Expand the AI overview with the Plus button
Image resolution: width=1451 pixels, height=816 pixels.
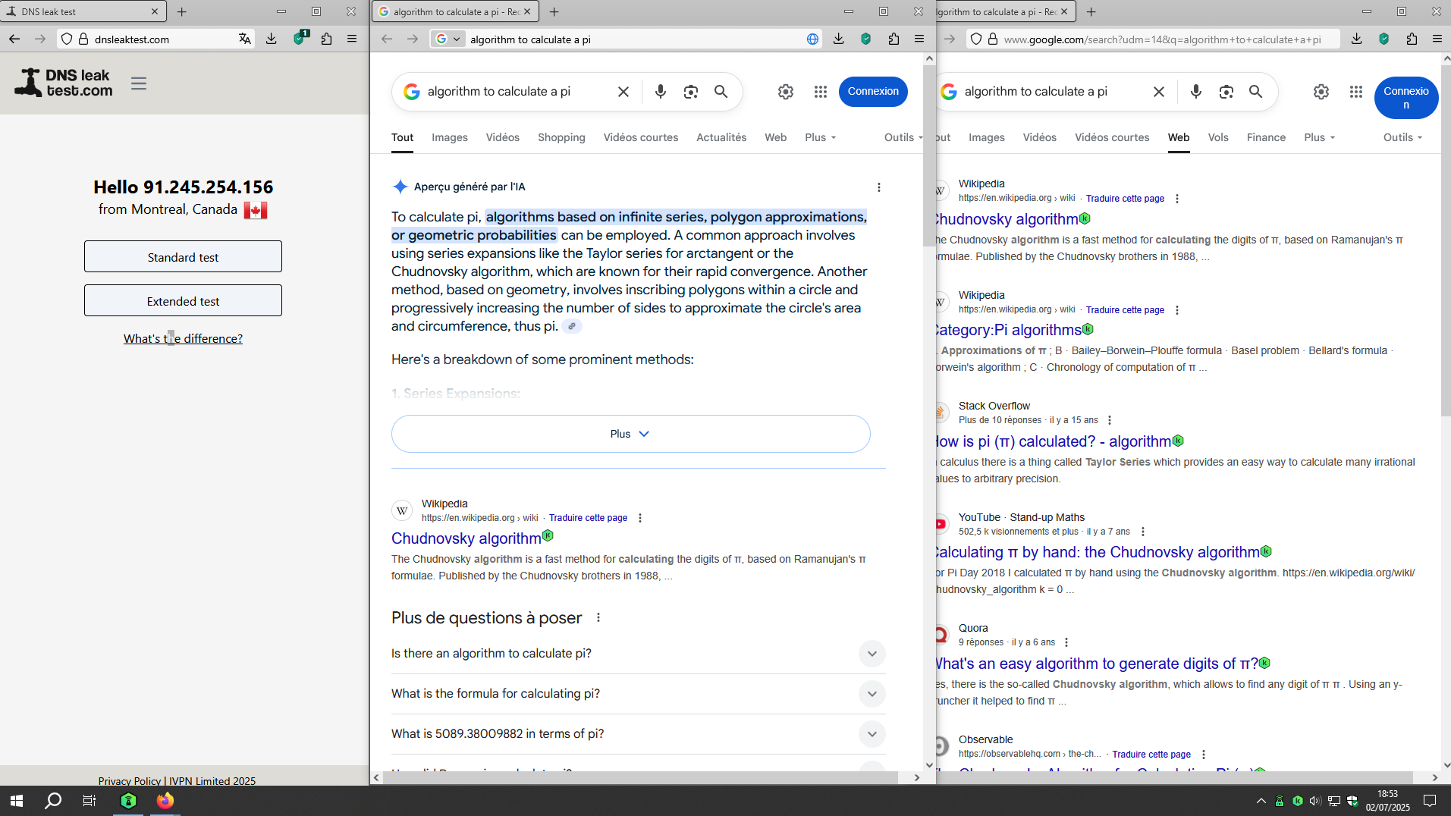point(631,434)
